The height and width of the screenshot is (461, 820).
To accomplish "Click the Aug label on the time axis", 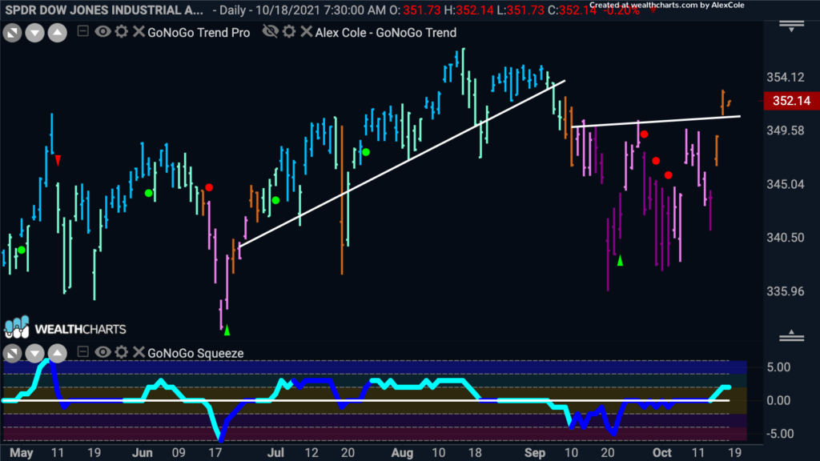I will [402, 453].
